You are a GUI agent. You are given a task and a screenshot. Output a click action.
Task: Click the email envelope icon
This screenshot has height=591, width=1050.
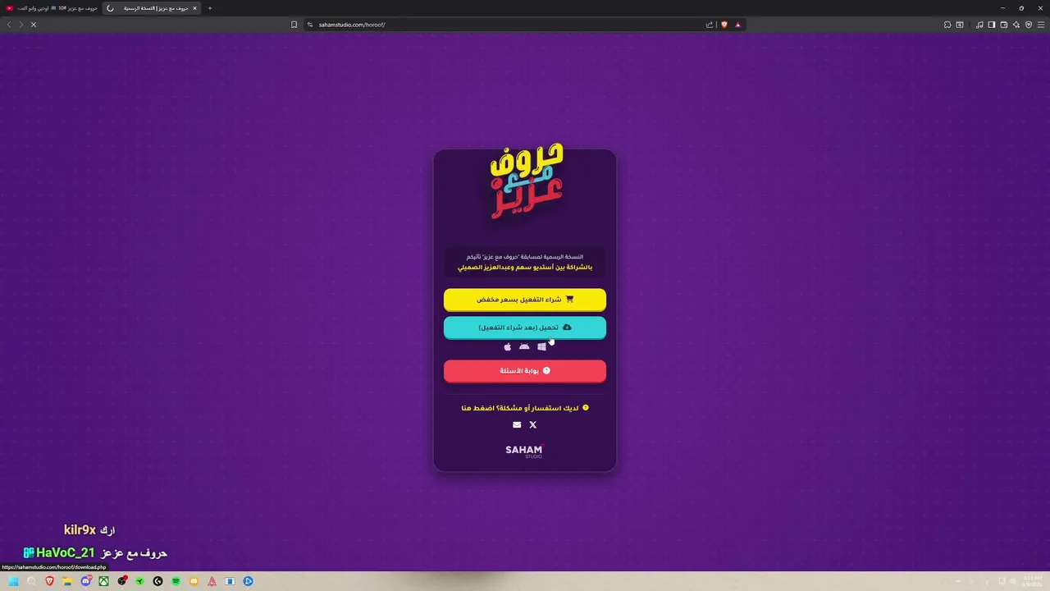tap(517, 424)
